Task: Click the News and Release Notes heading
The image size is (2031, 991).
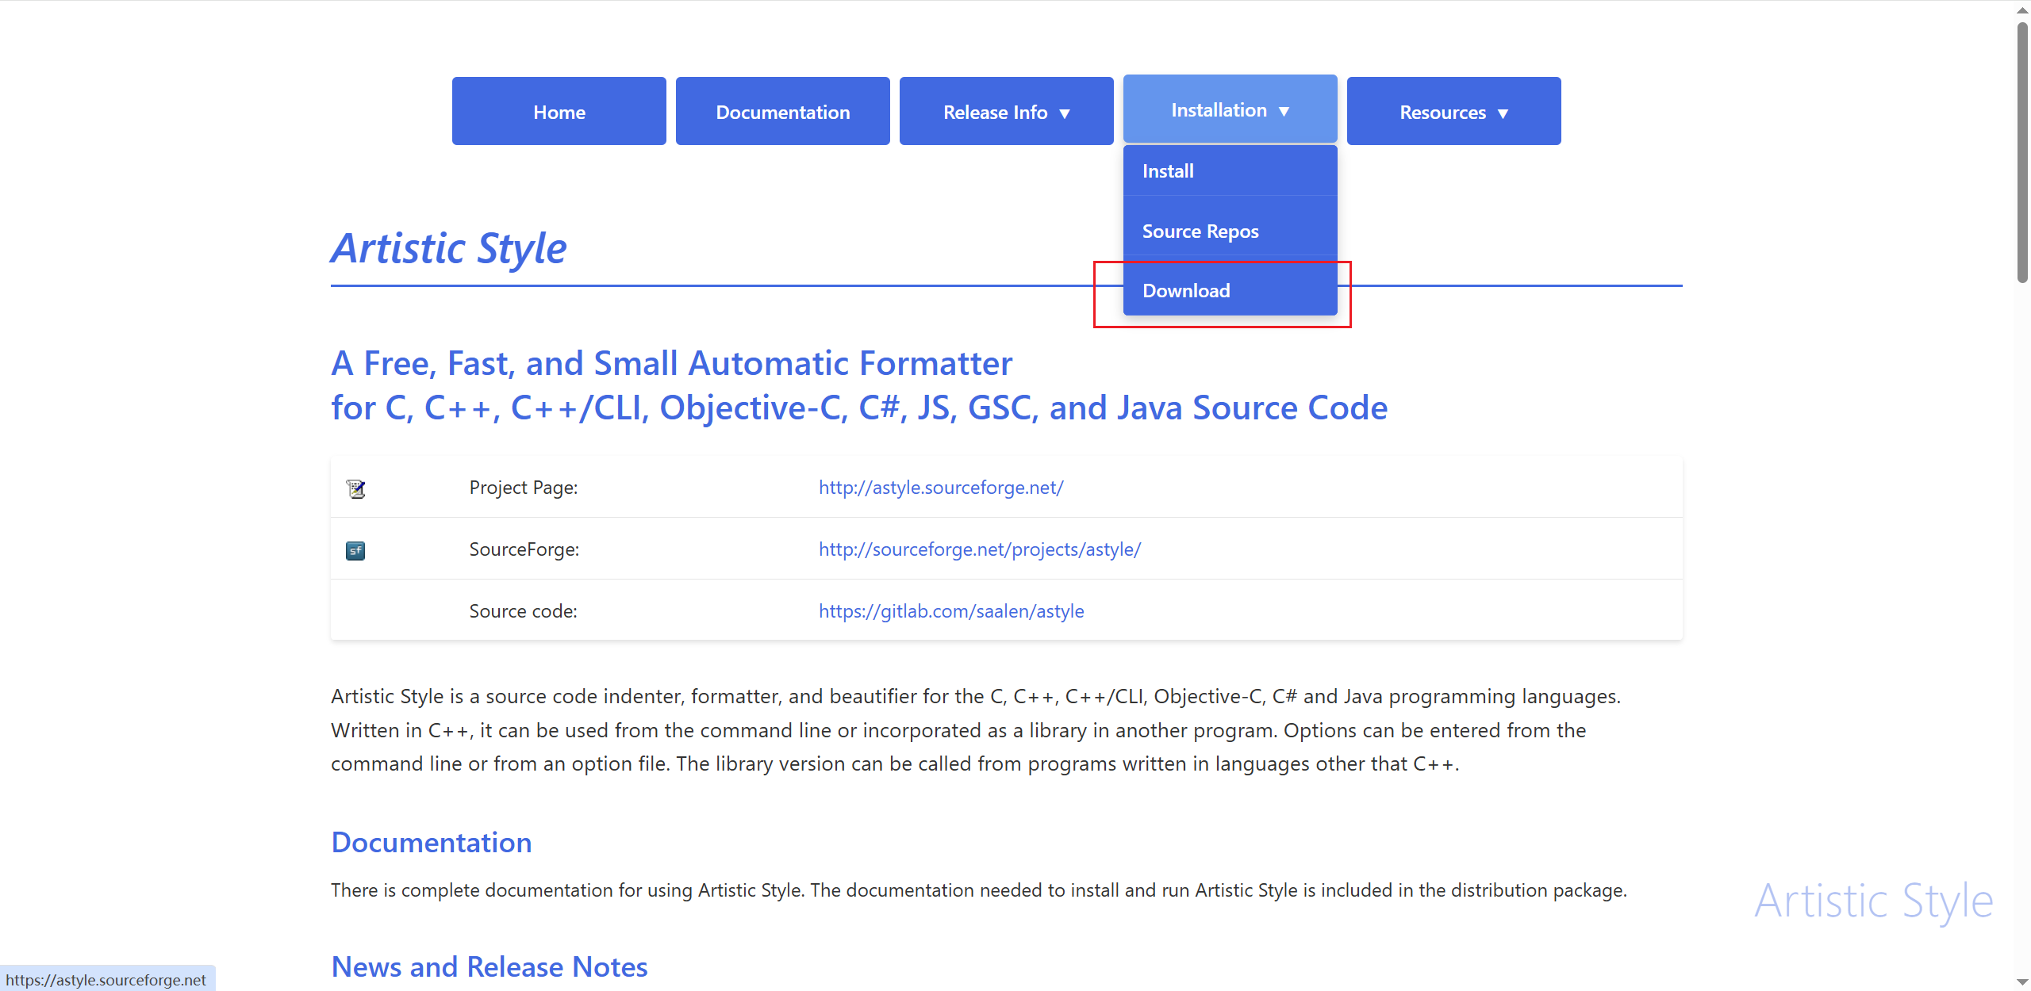Action: [490, 967]
